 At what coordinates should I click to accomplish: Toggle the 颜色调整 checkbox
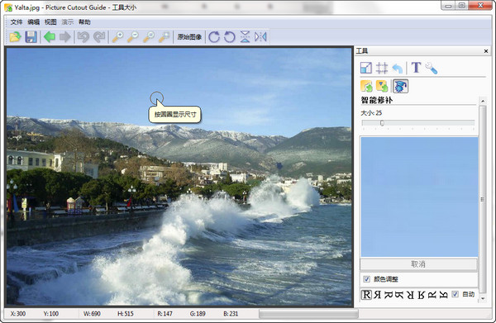pyautogui.click(x=366, y=279)
